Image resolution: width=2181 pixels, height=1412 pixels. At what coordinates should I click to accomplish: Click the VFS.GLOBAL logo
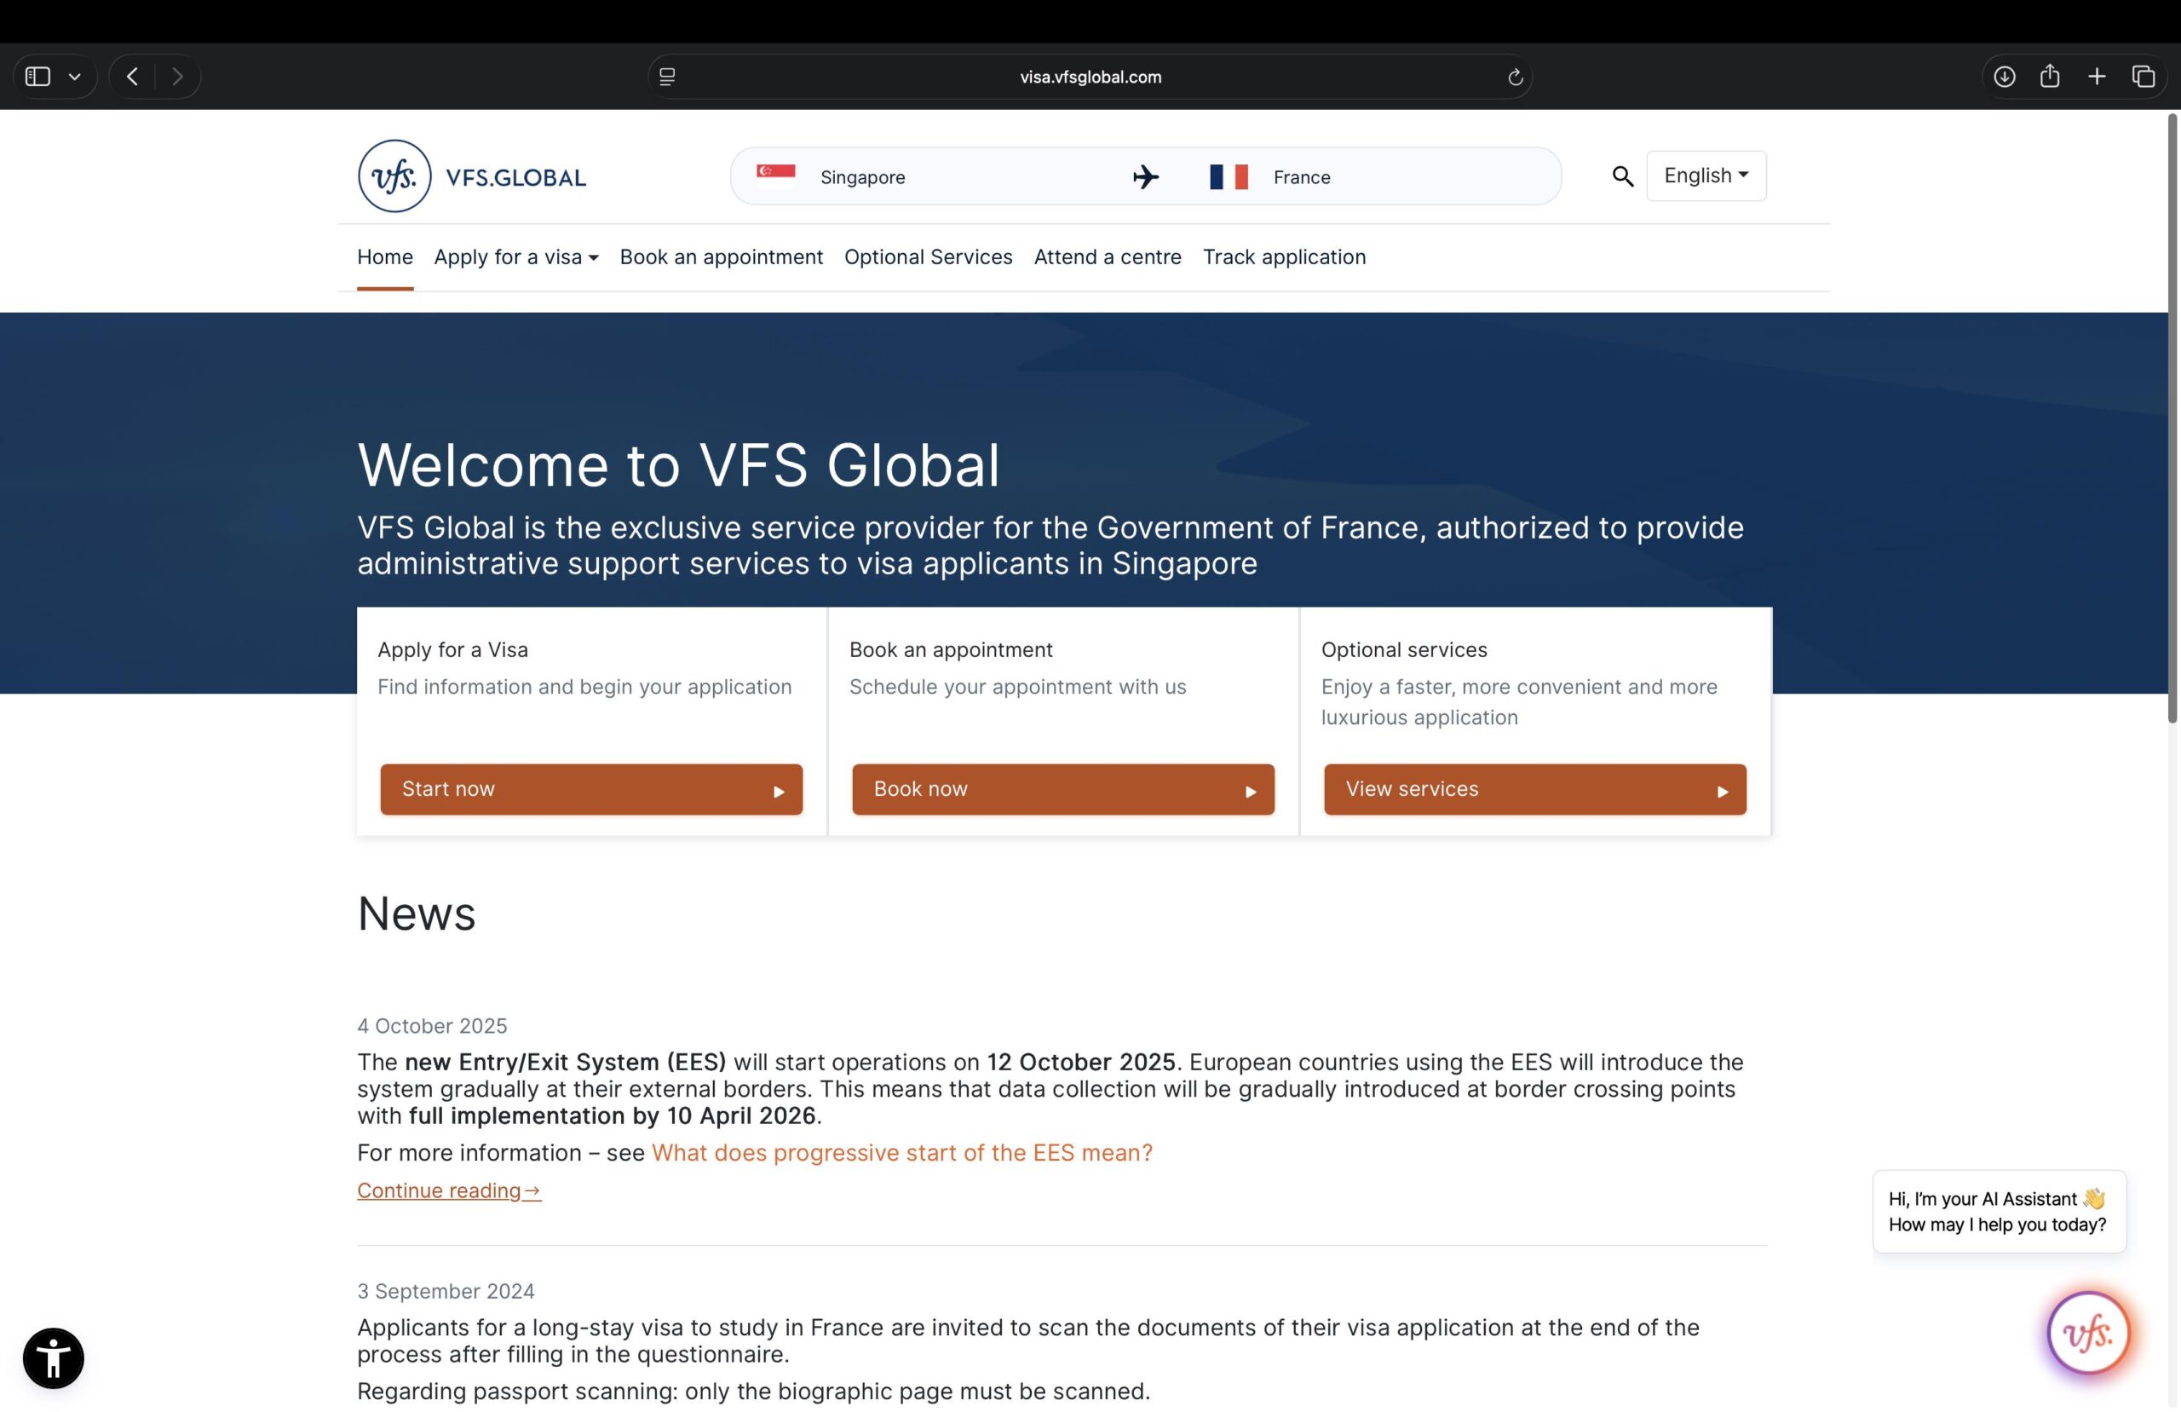pyautogui.click(x=472, y=176)
